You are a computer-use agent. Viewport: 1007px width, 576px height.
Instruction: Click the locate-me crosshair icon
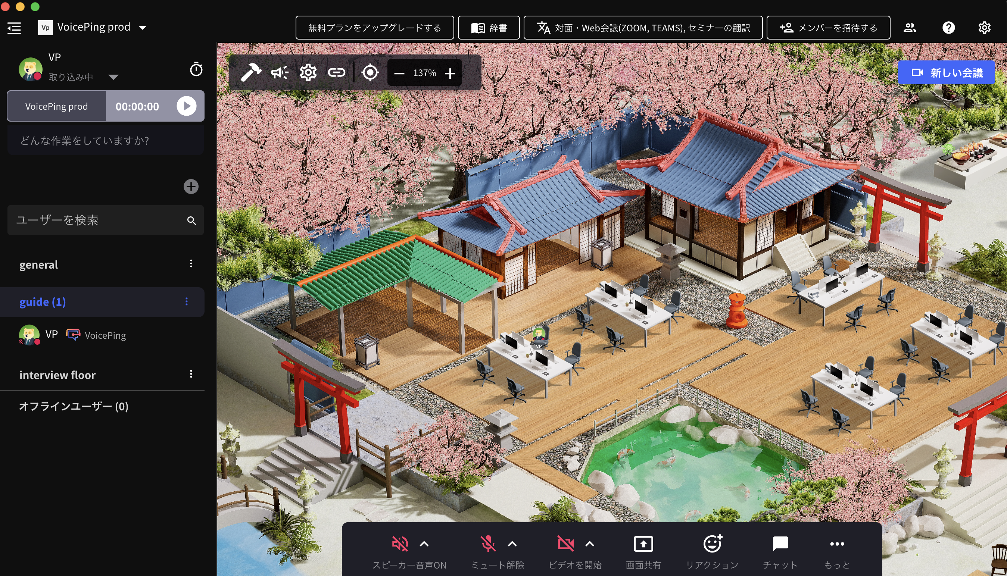(370, 72)
